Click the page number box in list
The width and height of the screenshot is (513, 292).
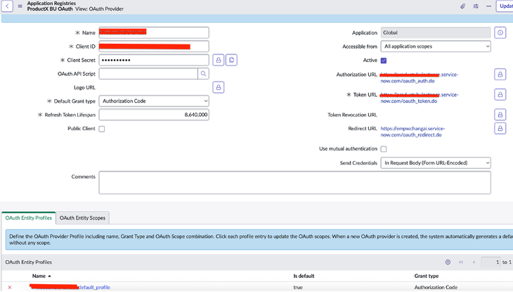pos(491,262)
